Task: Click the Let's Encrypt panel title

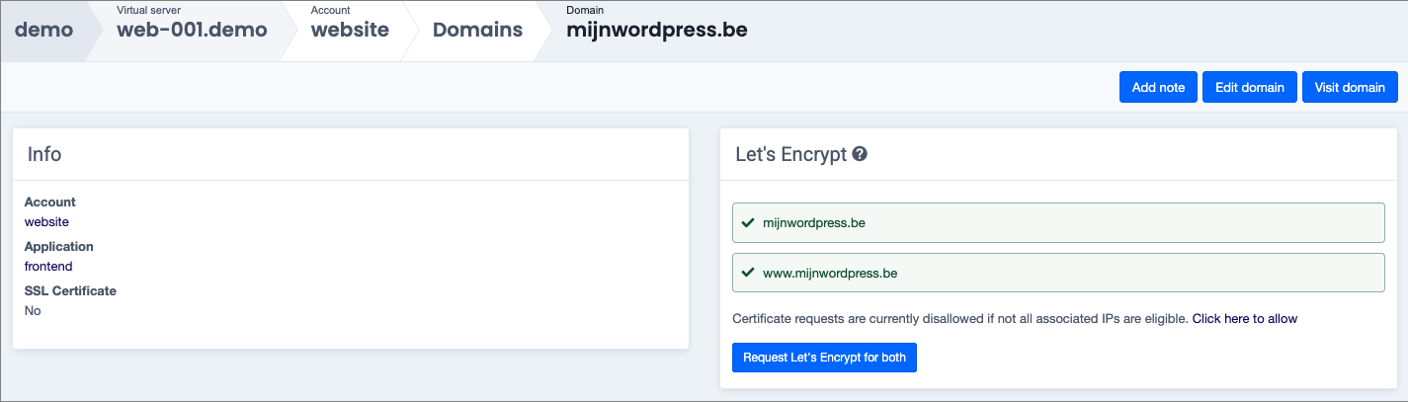Action: (790, 154)
